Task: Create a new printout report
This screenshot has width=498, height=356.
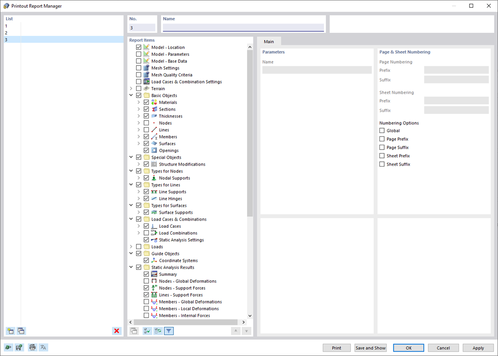Action: 10,331
